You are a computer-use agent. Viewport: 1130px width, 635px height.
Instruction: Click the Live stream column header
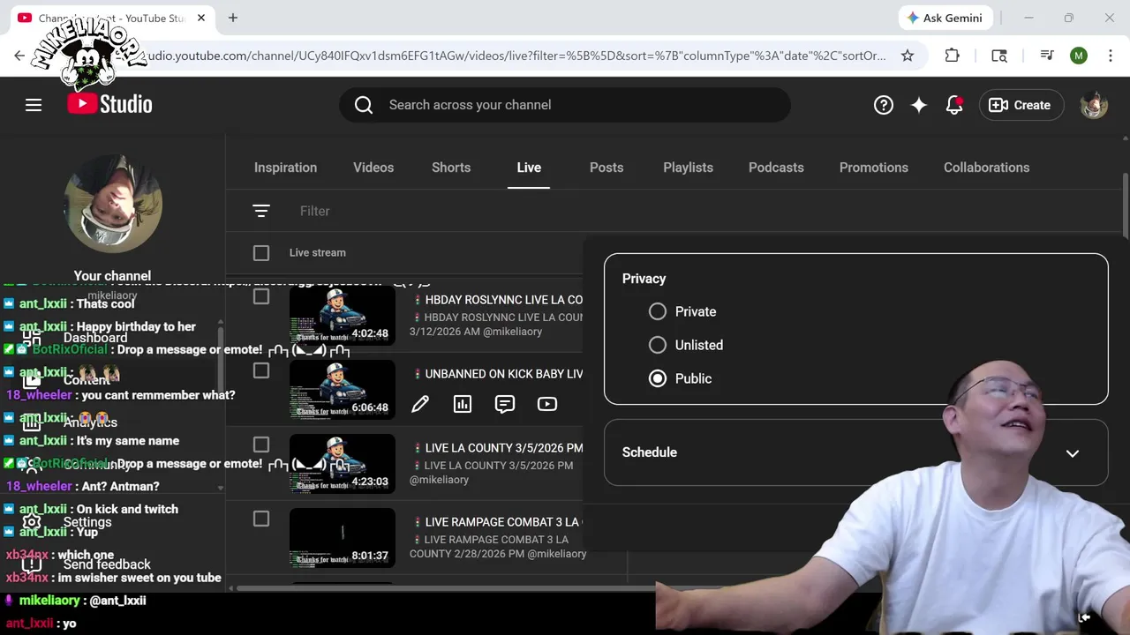tap(318, 253)
